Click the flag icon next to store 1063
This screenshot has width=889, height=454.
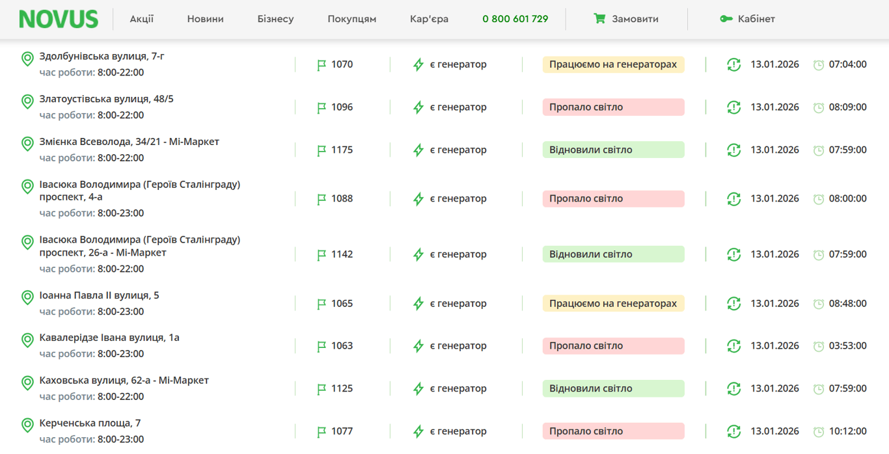321,346
